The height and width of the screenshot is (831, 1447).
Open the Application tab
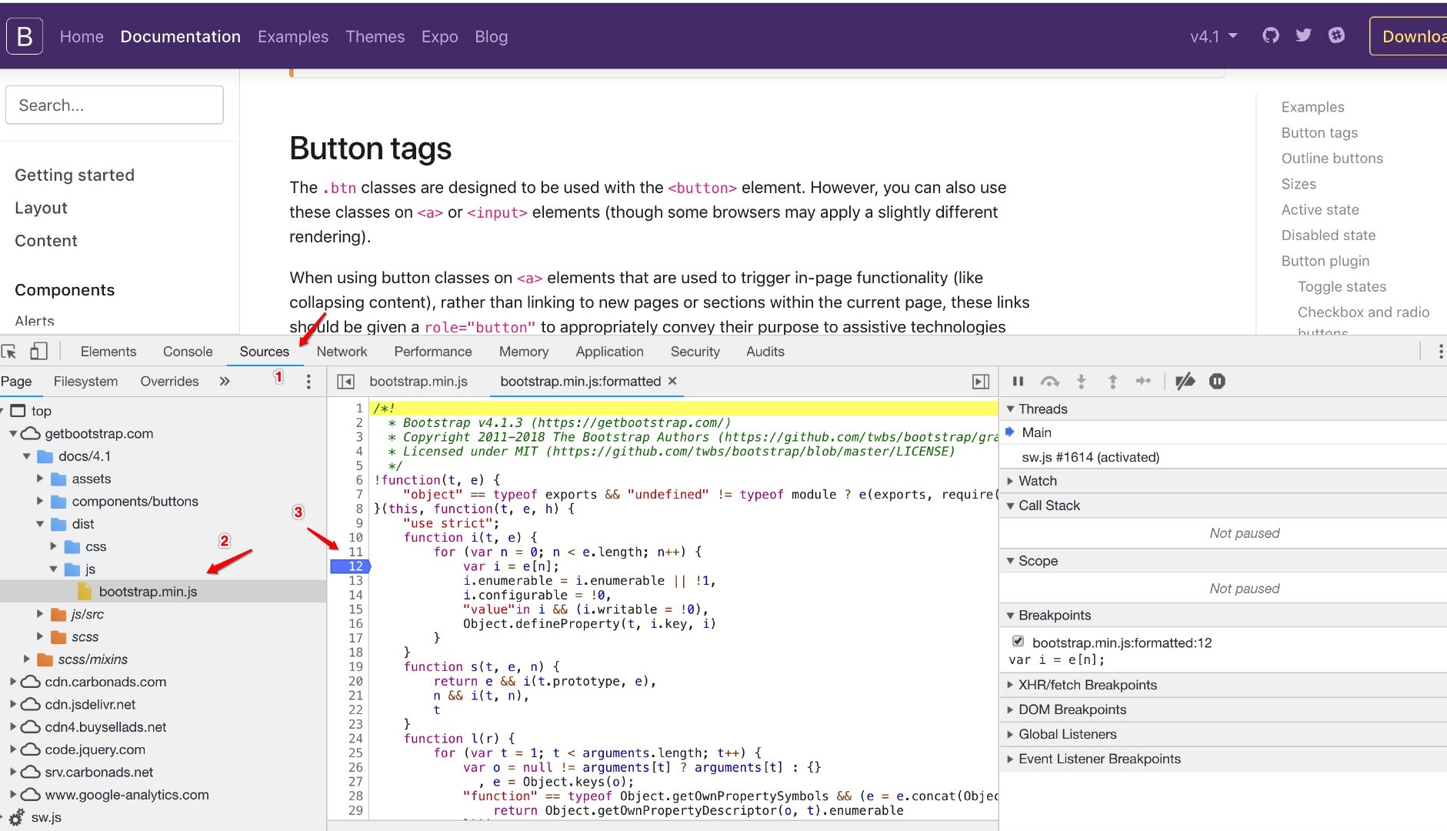[609, 352]
